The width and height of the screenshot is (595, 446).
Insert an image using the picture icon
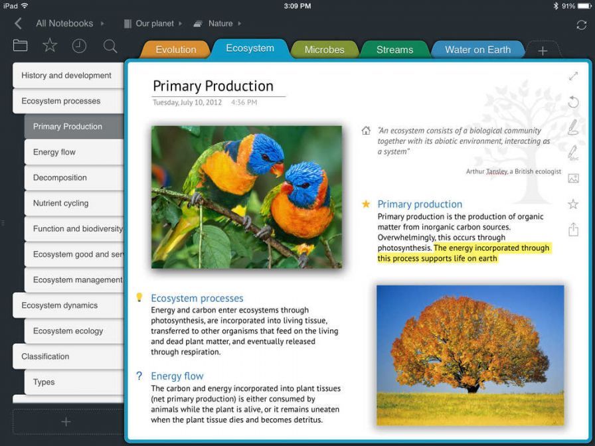(x=573, y=179)
